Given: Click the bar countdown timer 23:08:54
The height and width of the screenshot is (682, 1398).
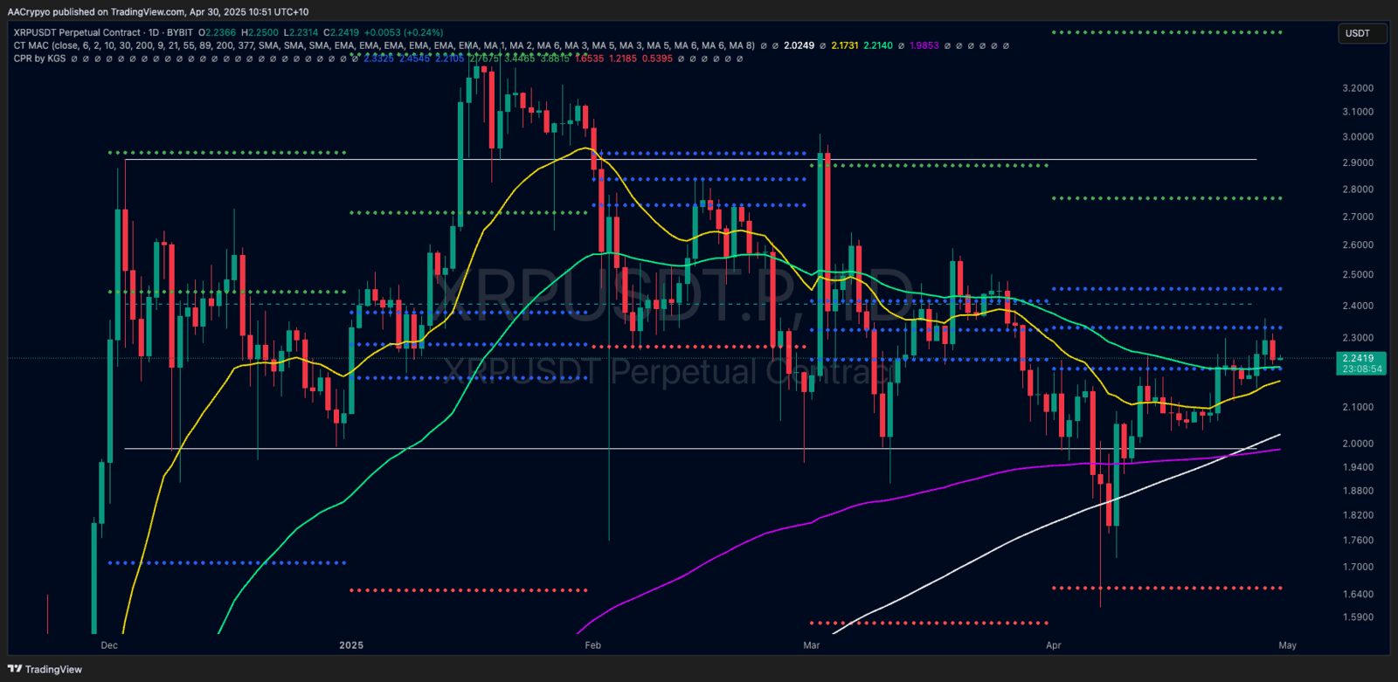Looking at the screenshot, I should coord(1361,369).
